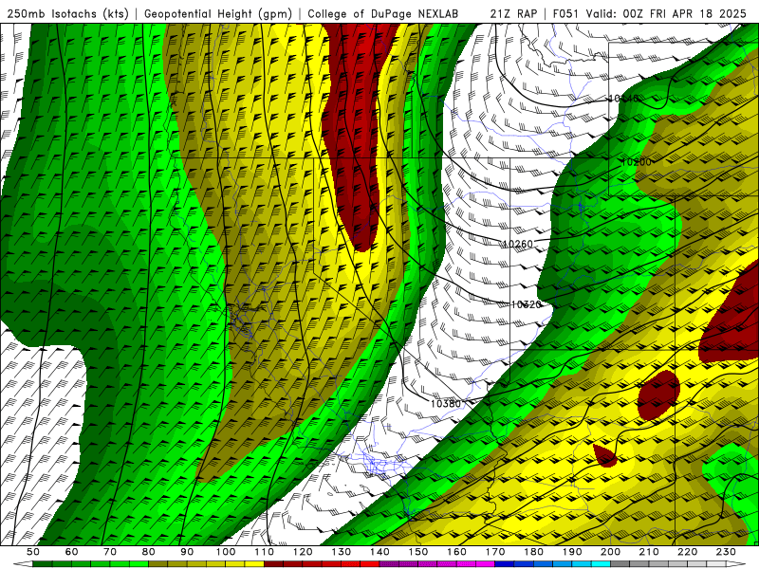Image resolution: width=759 pixels, height=569 pixels.
Task: Click the 190 kts colorbar label
Action: pyautogui.click(x=572, y=552)
